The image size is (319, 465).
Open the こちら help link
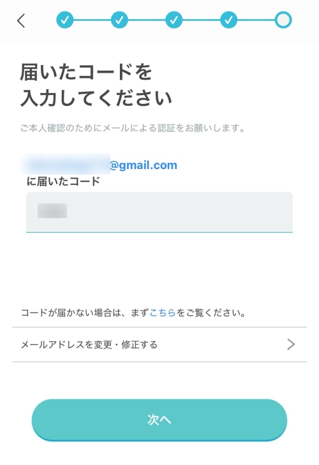tap(163, 313)
